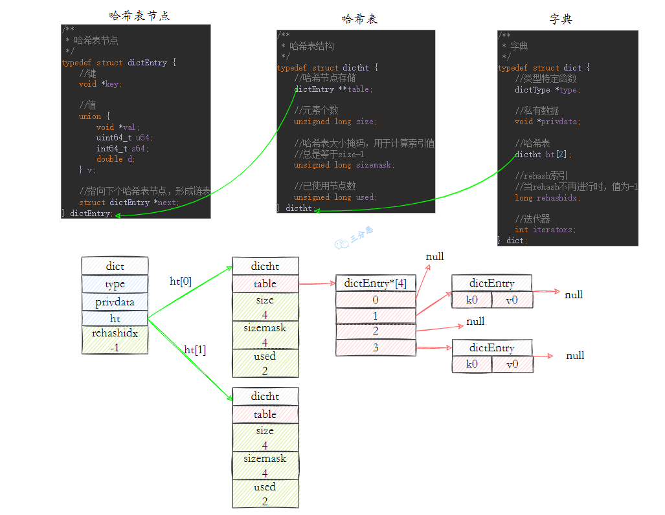
Task: Select the second dictht used cell
Action: pyautogui.click(x=265, y=494)
